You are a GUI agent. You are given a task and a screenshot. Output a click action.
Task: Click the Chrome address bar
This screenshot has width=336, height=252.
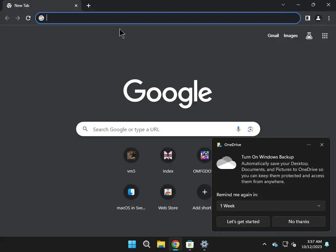(x=168, y=18)
